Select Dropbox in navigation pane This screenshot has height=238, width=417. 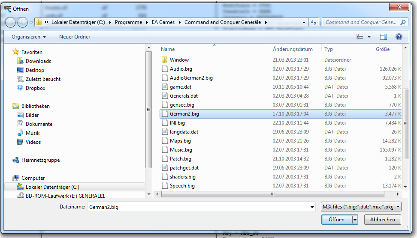(x=35, y=88)
